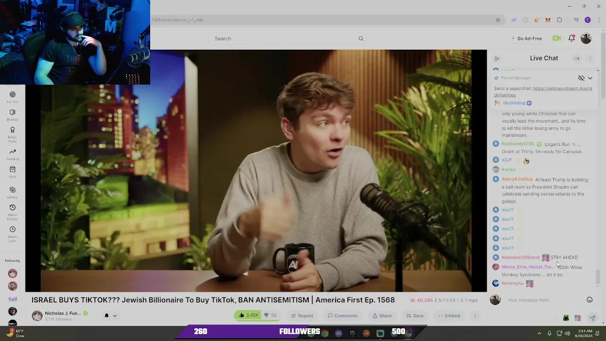Viewport: 606px width, 341px height.
Task: Toggle volume speaker in system tray
Action: point(567,333)
